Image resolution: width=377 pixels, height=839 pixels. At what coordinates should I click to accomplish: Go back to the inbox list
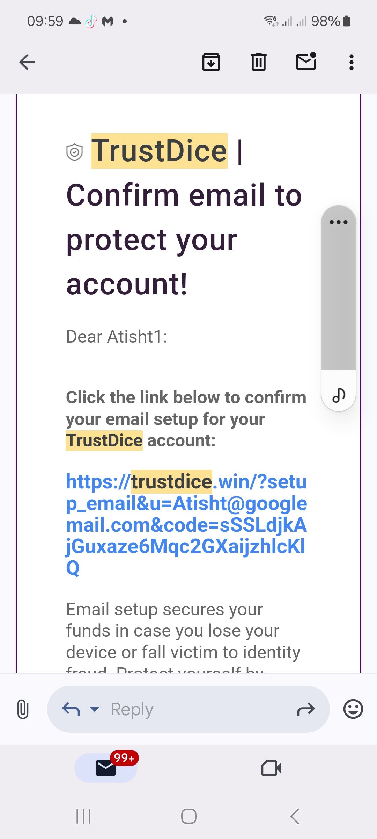pyautogui.click(x=27, y=63)
